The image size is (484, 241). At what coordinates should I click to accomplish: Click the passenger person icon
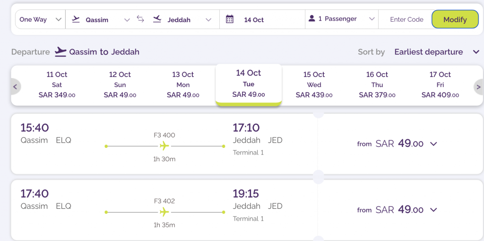tap(312, 18)
